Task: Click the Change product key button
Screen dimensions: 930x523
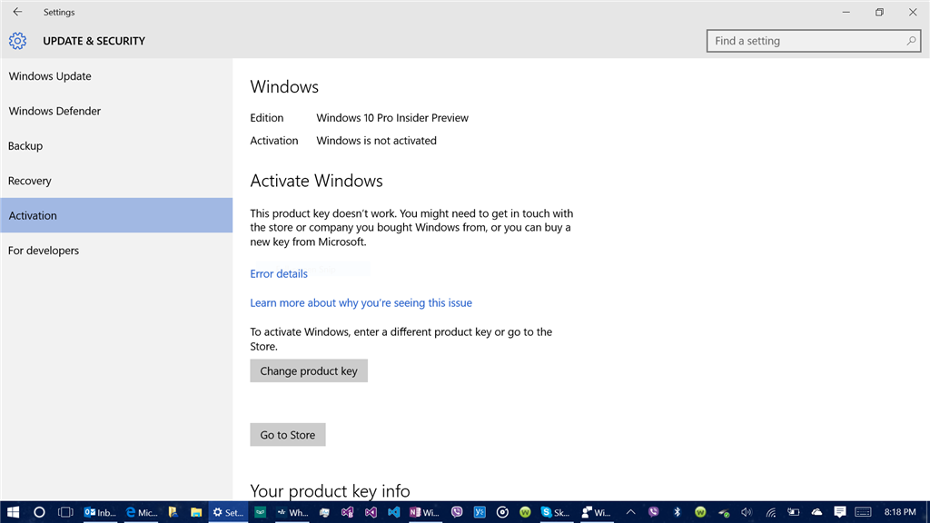Action: coord(309,370)
